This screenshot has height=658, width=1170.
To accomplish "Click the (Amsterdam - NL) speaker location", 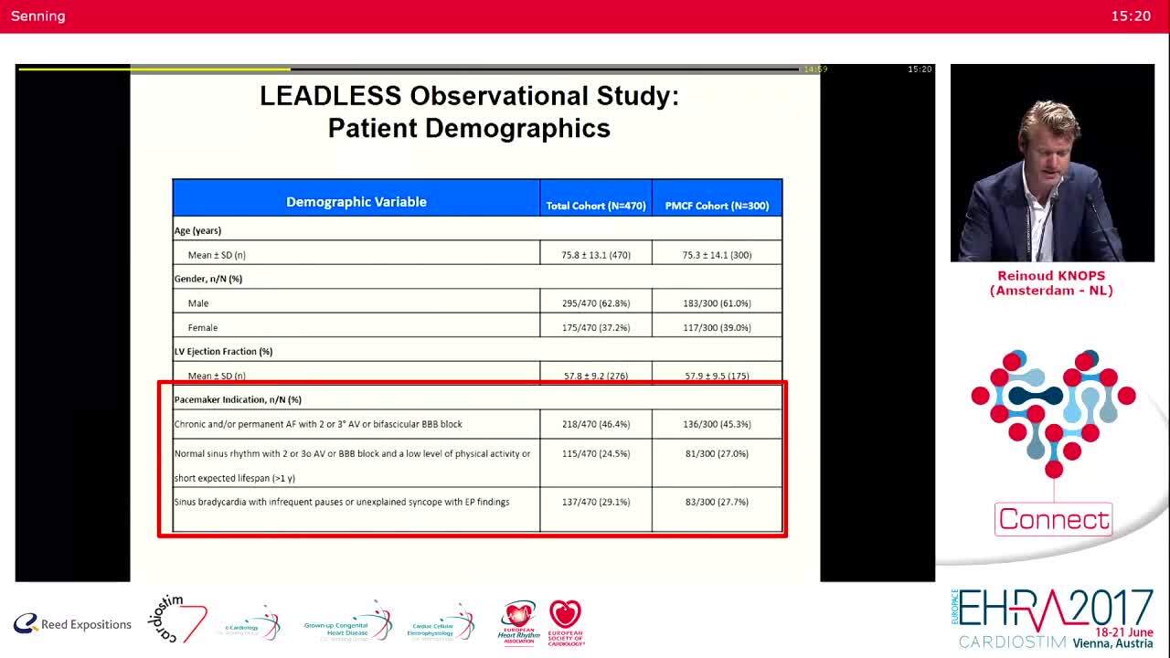I will [1051, 291].
